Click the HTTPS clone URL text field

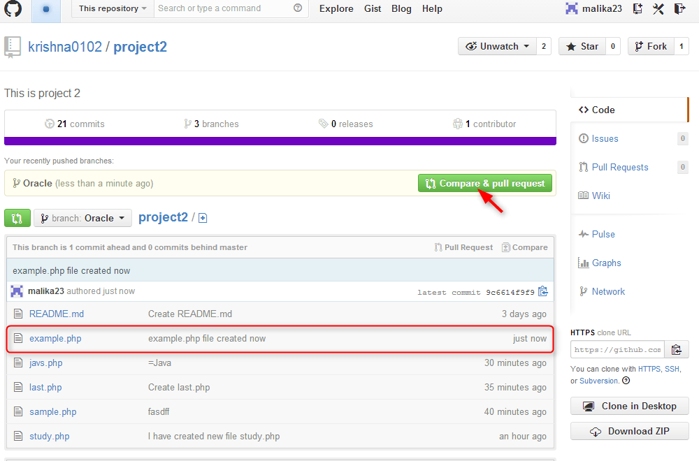(x=617, y=350)
